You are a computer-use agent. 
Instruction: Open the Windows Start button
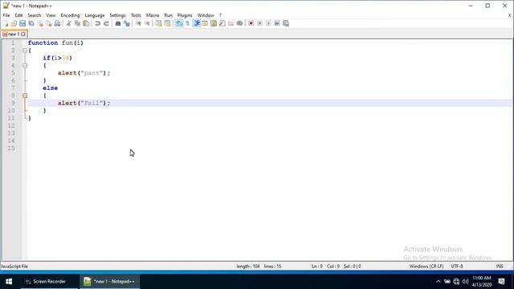(9, 282)
